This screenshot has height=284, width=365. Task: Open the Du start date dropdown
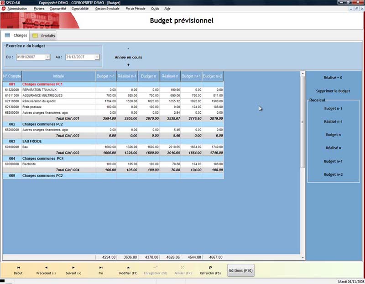point(48,57)
